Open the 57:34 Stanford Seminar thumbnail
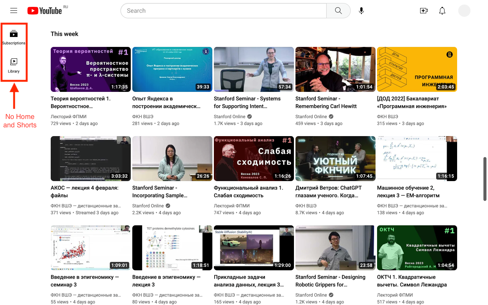The image size is (488, 305). (254, 69)
